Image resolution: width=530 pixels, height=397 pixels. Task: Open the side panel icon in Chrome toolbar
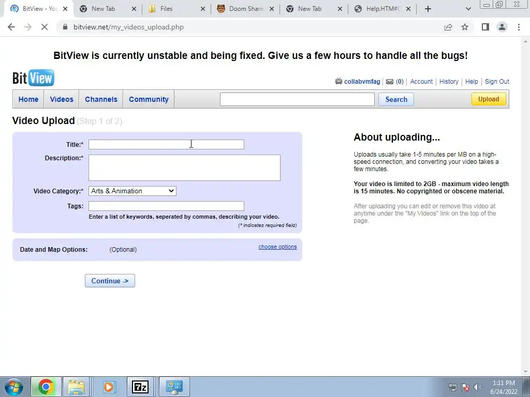click(x=485, y=27)
